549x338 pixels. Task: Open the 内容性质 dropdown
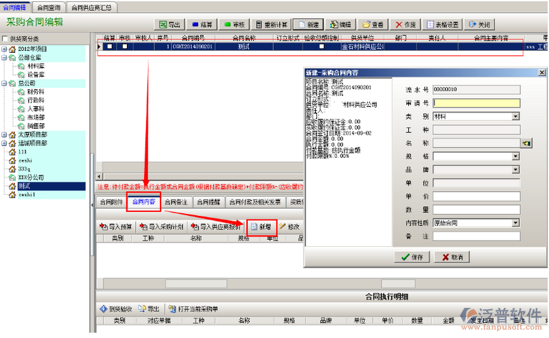click(x=515, y=223)
